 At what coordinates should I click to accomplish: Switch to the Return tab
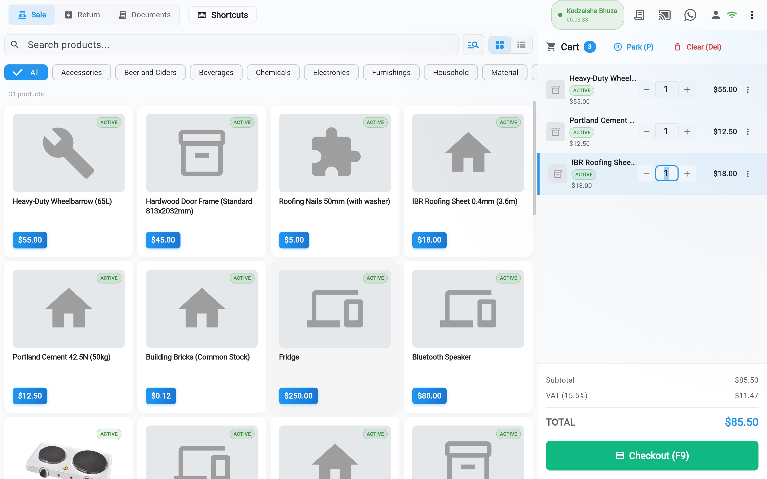pos(82,15)
